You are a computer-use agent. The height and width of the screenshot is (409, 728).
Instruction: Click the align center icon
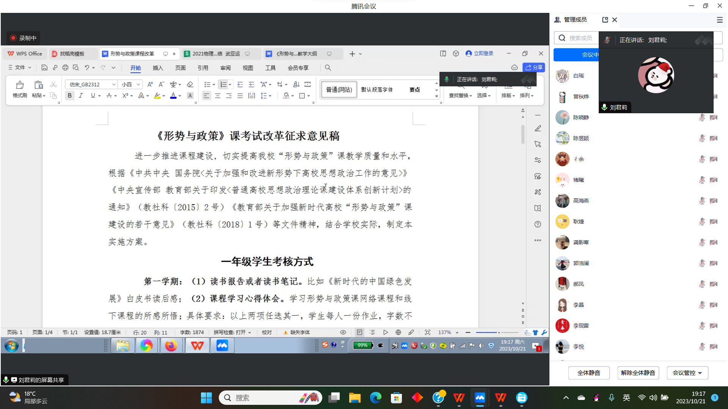tap(218, 96)
